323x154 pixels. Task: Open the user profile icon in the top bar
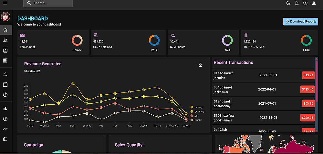pyautogui.click(x=314, y=3)
